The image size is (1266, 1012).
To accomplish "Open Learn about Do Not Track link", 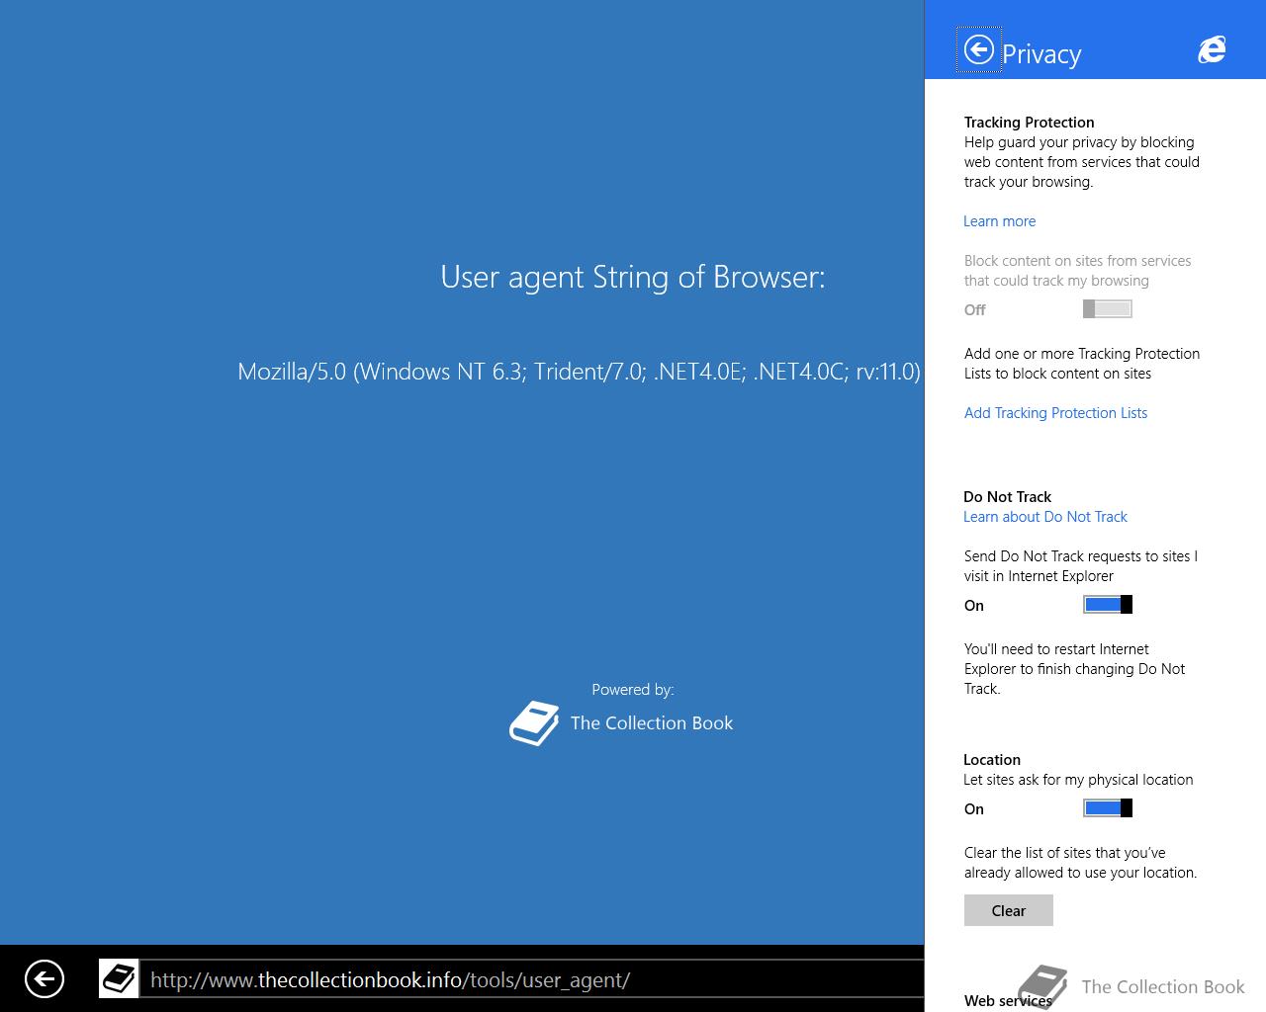I will point(1045,517).
